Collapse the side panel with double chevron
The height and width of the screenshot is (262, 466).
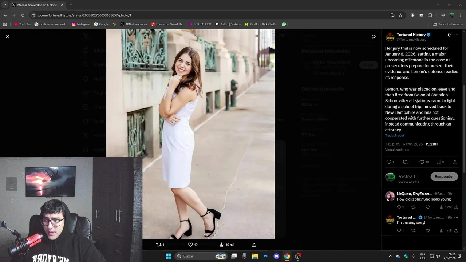click(374, 36)
